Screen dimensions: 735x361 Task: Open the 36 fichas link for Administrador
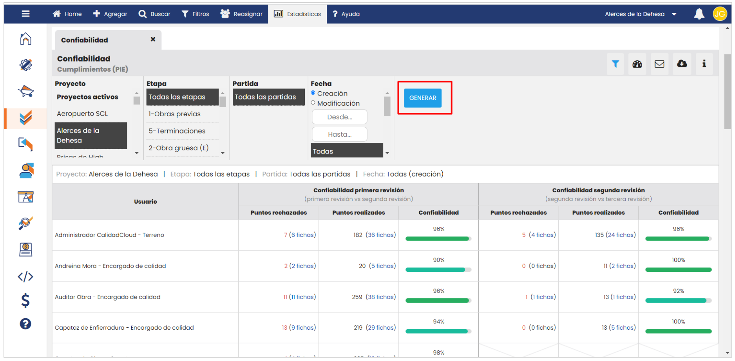380,235
